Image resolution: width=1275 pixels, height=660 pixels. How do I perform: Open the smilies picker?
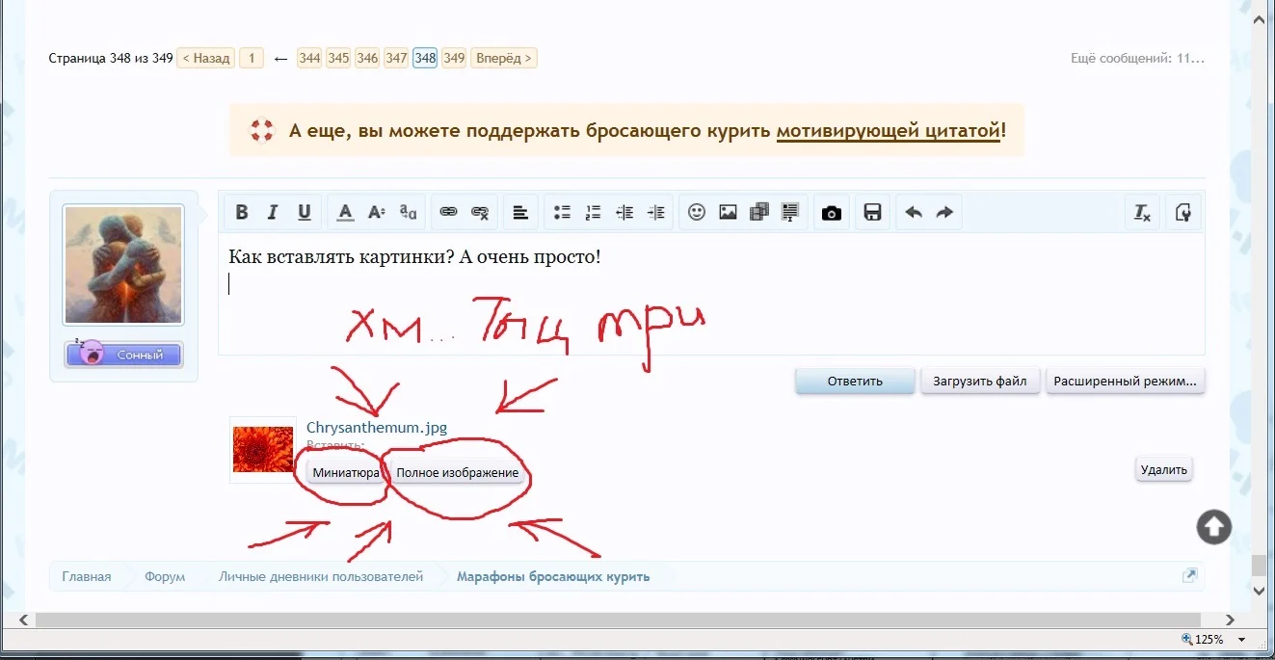(x=696, y=212)
